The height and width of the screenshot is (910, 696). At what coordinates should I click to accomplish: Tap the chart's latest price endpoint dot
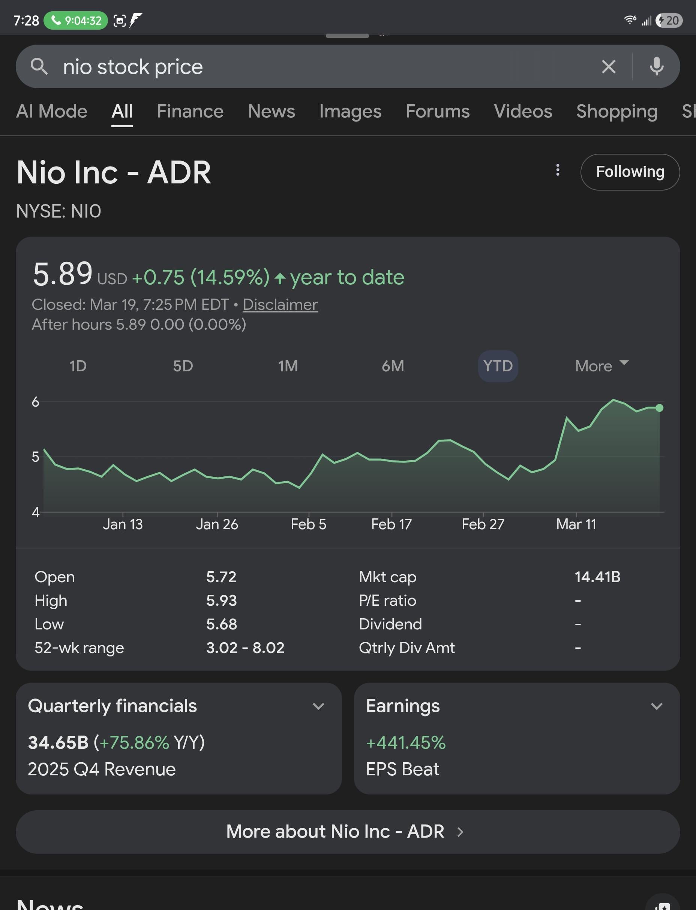coord(659,408)
